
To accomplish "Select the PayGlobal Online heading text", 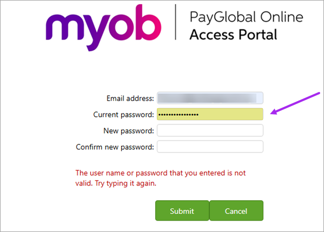I will (247, 17).
